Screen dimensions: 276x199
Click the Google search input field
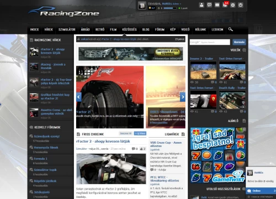point(210,42)
